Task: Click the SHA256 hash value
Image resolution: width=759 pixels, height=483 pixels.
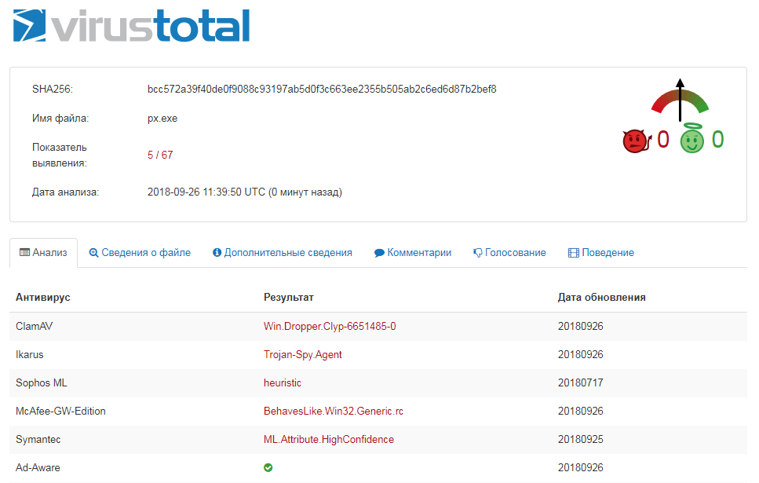Action: pyautogui.click(x=322, y=90)
